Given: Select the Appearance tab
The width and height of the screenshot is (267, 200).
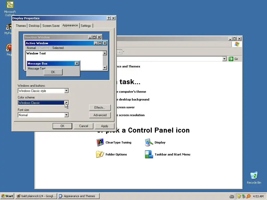Looking at the screenshot, I should 70,25.
